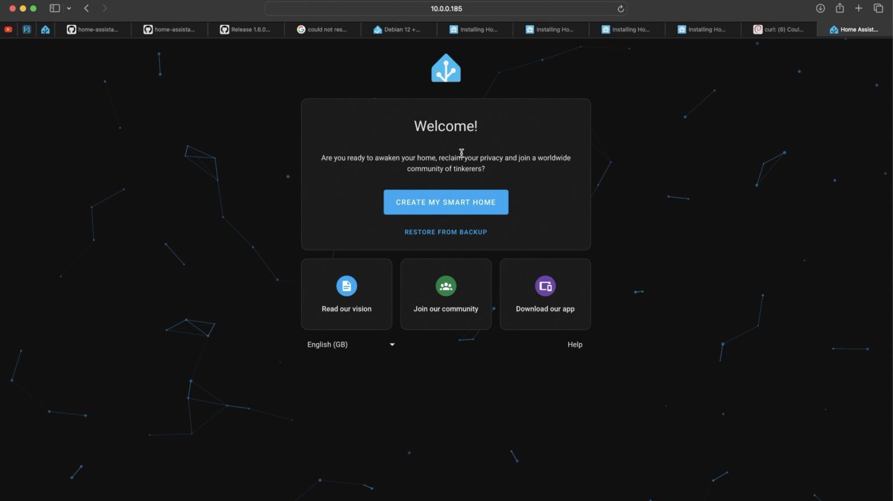893x501 pixels.
Task: Click the tab overview icon at top right
Action: tap(878, 8)
